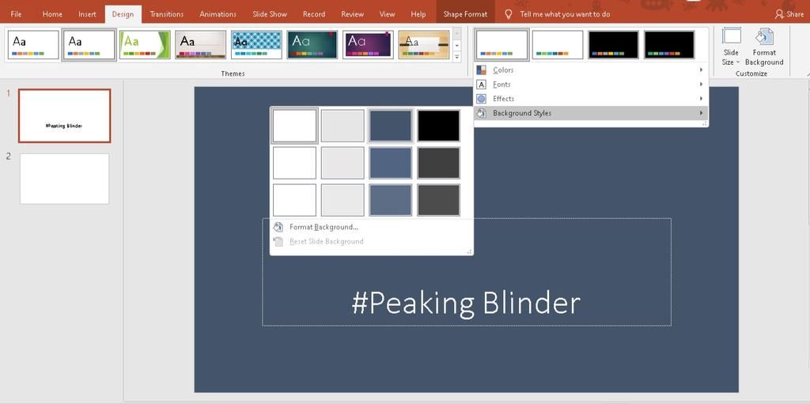Open the Record tab
The height and width of the screenshot is (404, 810).
(x=314, y=14)
